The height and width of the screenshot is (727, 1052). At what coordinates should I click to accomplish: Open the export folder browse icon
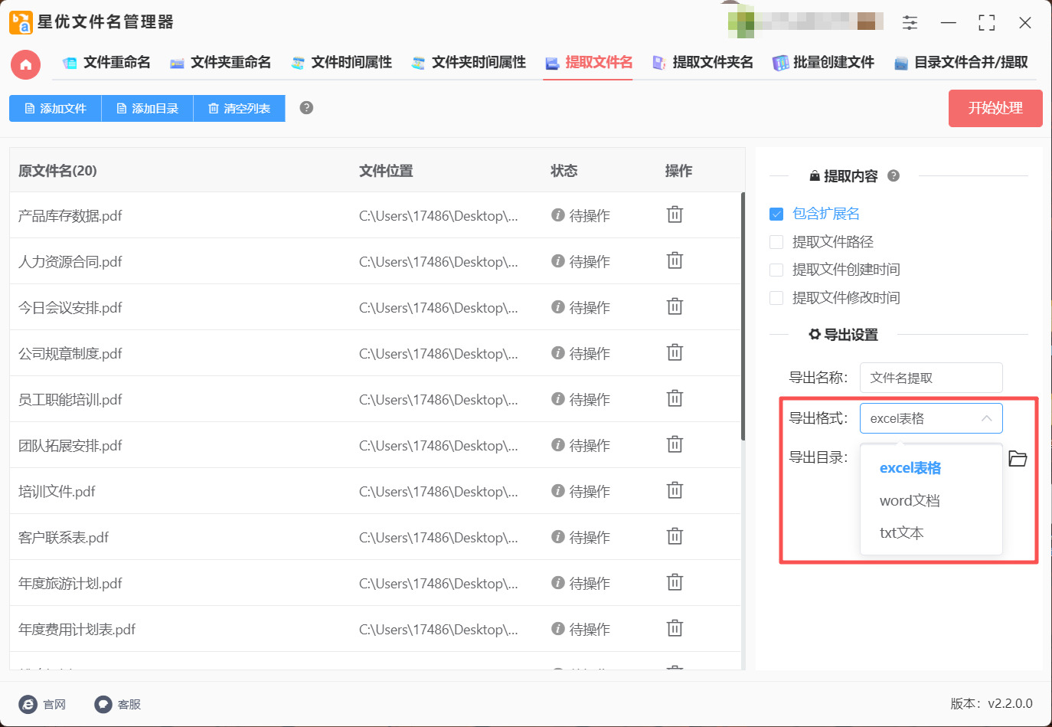click(1018, 458)
